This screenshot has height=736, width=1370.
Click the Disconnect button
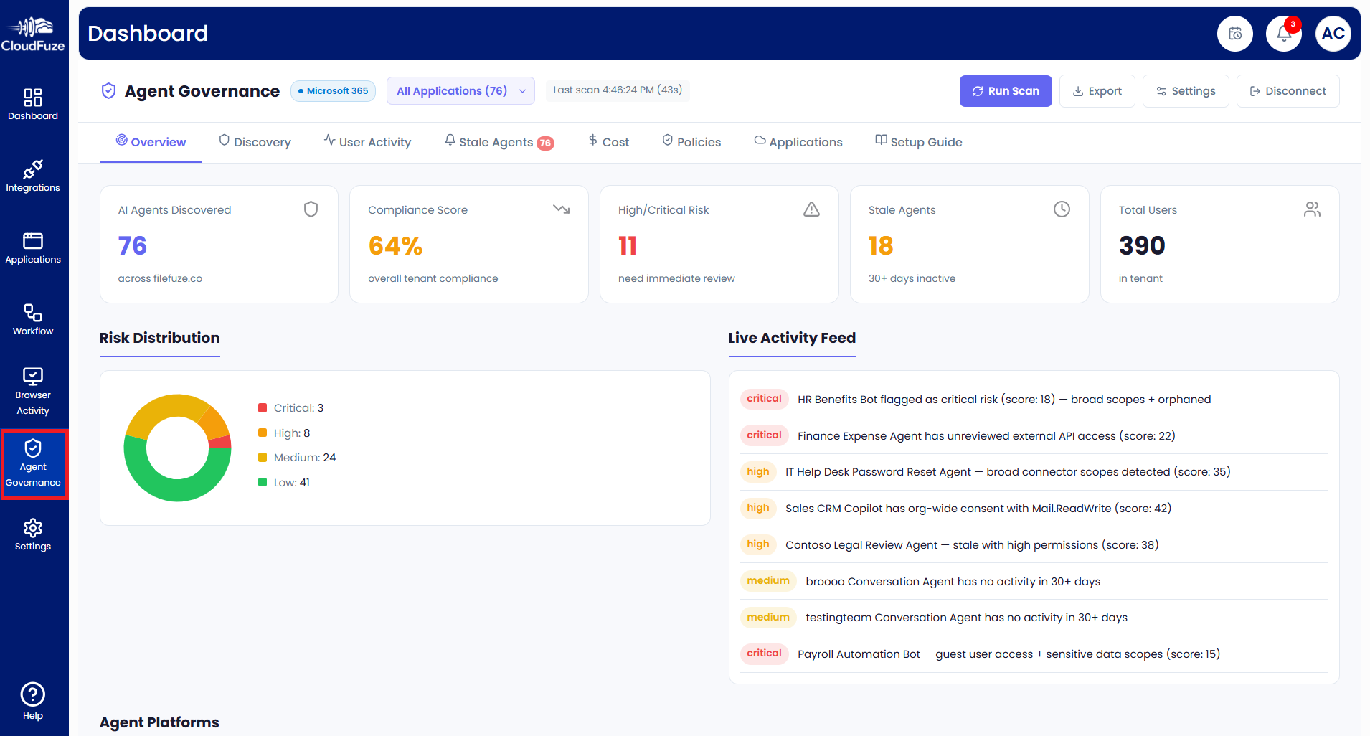point(1288,91)
